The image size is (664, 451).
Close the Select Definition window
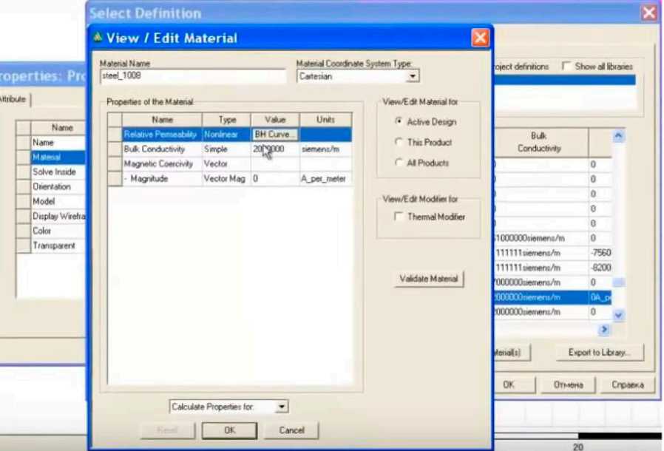(x=648, y=13)
